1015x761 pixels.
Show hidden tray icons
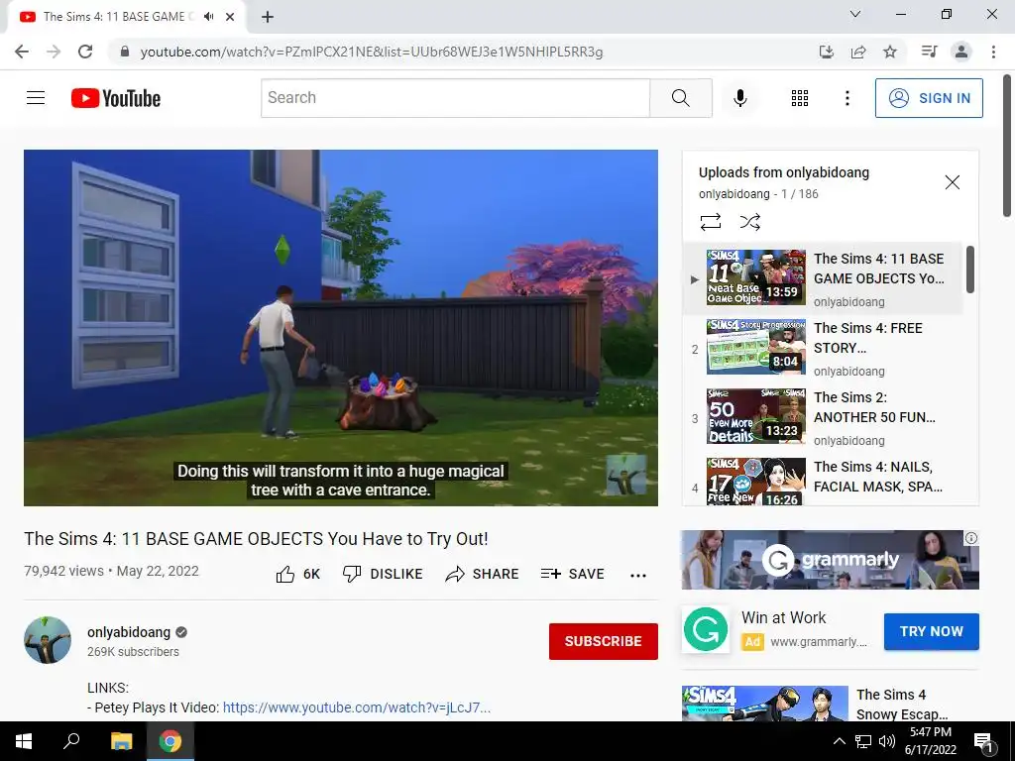[x=839, y=741]
